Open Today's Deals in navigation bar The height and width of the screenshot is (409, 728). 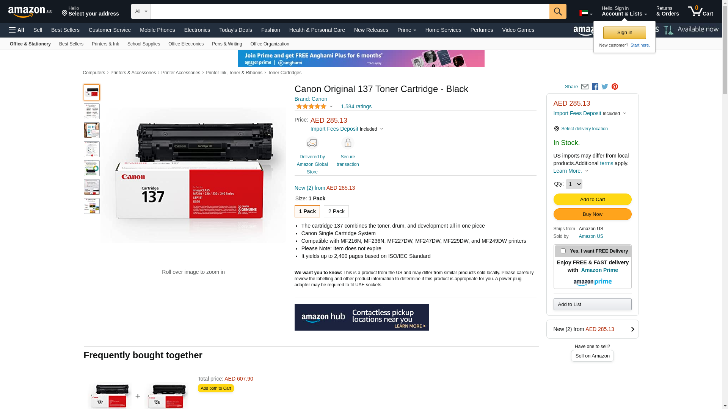(235, 30)
